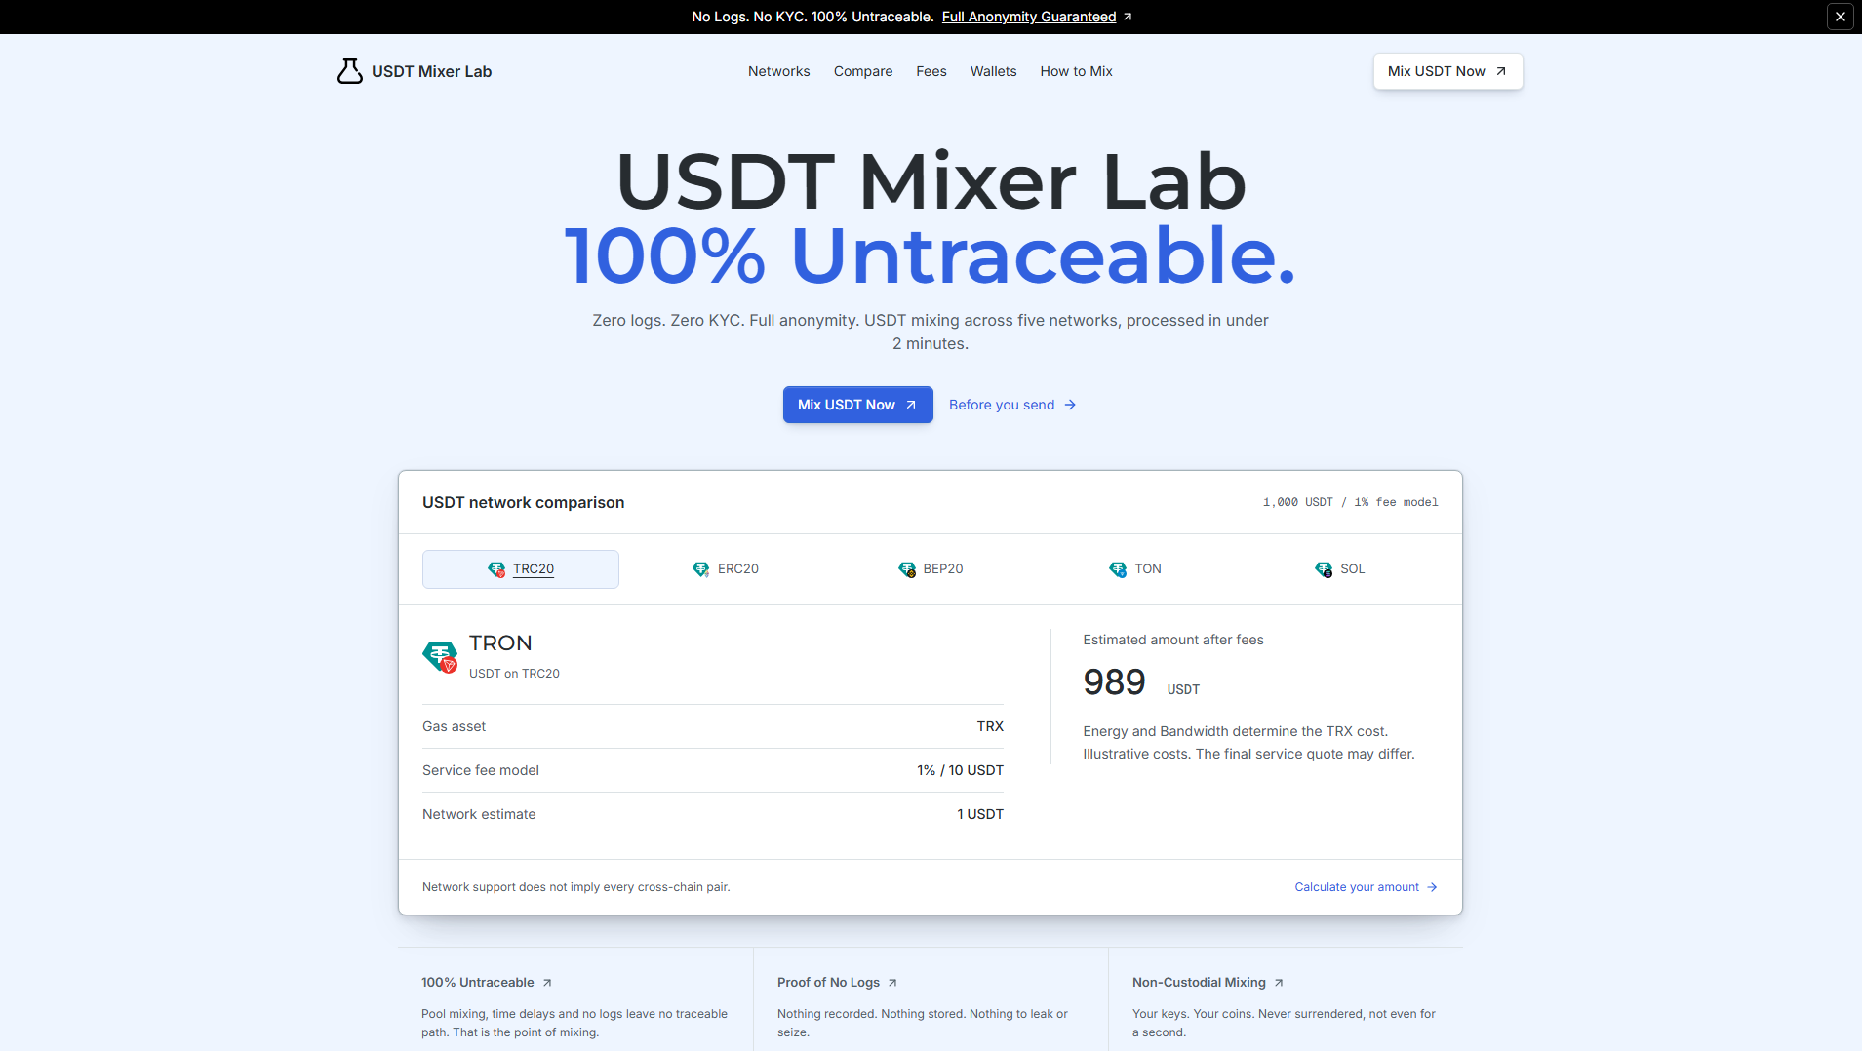Screen dimensions: 1862x1051
Task: Click the 'Network estimate' row label
Action: [x=479, y=814]
